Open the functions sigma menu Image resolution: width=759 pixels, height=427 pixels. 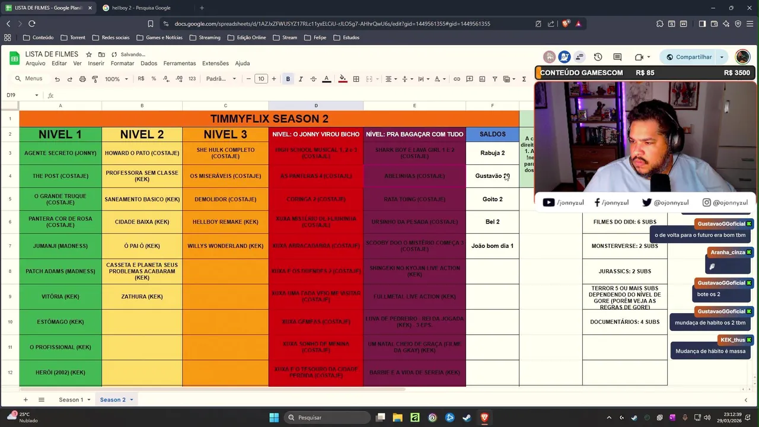524,79
